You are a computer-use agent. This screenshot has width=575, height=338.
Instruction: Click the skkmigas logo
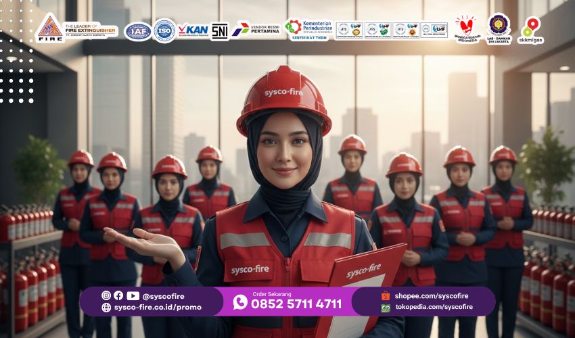tap(530, 30)
